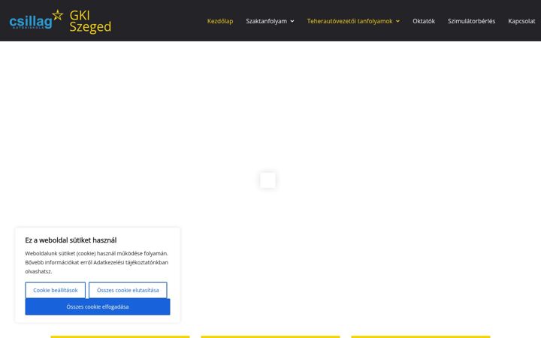Image resolution: width=541 pixels, height=338 pixels.
Task: Click Cookie beállítások button
Action: (x=55, y=290)
